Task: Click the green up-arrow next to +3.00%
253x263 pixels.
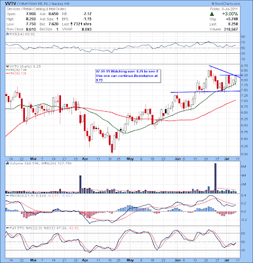Action: [212, 14]
